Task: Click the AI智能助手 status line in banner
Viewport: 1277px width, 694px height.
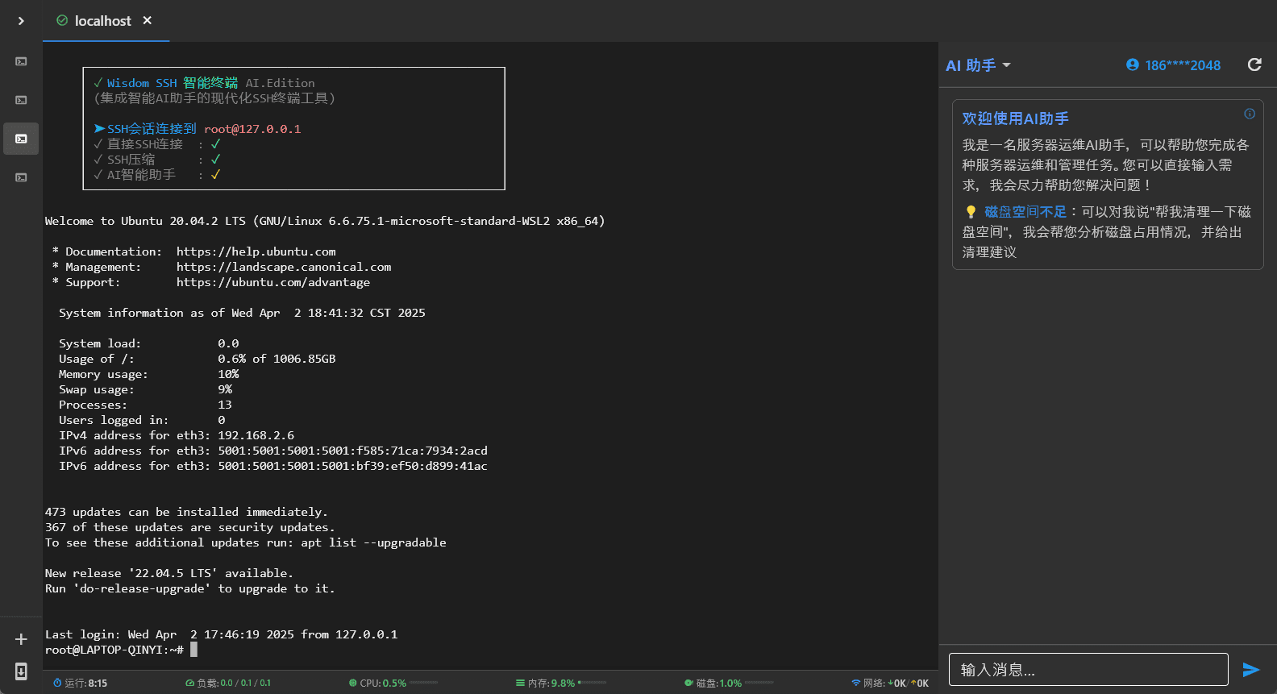Action: (157, 175)
